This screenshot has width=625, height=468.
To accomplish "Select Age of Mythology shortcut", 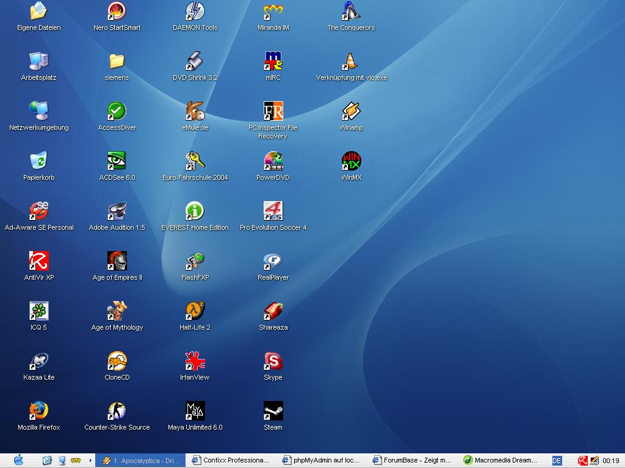I will point(117,311).
